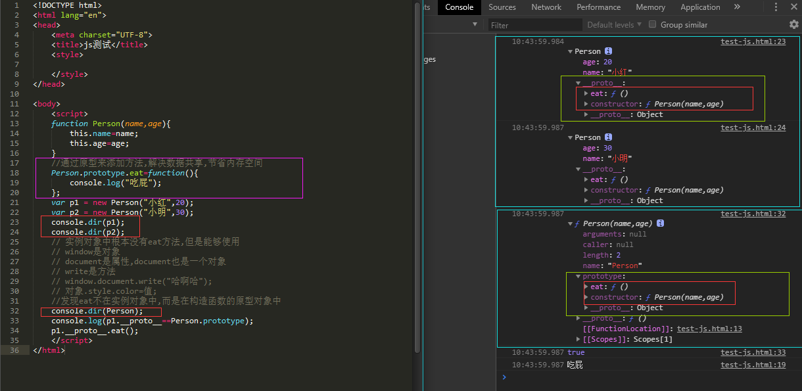Expand __proto__ under the second Person object
The image size is (802, 391).
[x=578, y=169]
